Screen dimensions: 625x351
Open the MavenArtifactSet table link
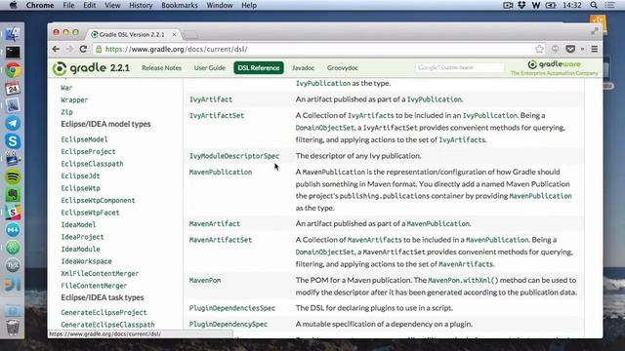coord(221,240)
